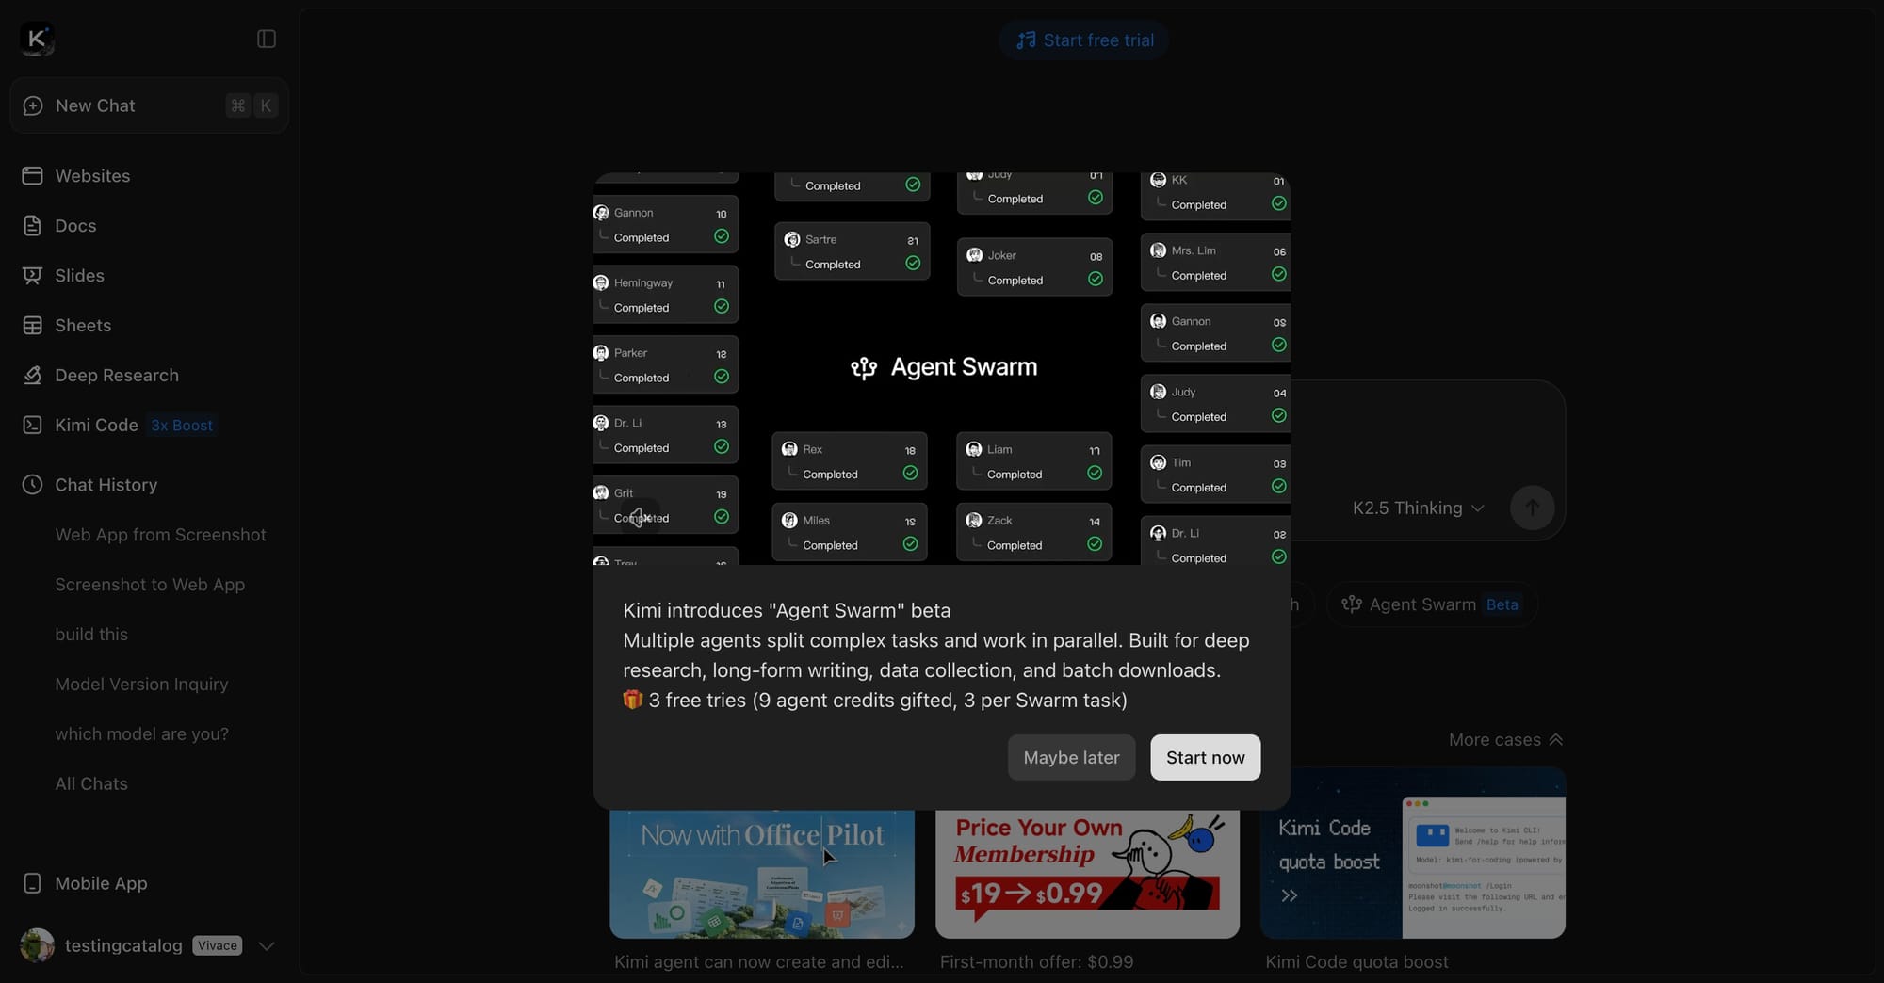Screen dimensions: 1884x983
Task: Toggle the Agent Swarm Beta mode chip
Action: click(1431, 604)
